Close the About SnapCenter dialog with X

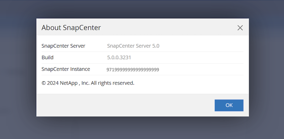click(x=240, y=28)
